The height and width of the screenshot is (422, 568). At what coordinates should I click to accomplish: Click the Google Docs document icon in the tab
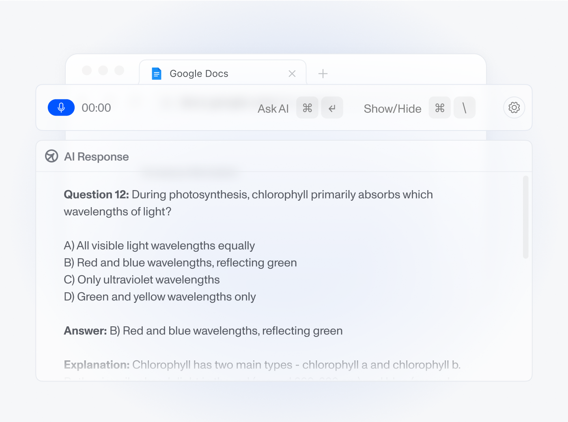(157, 73)
